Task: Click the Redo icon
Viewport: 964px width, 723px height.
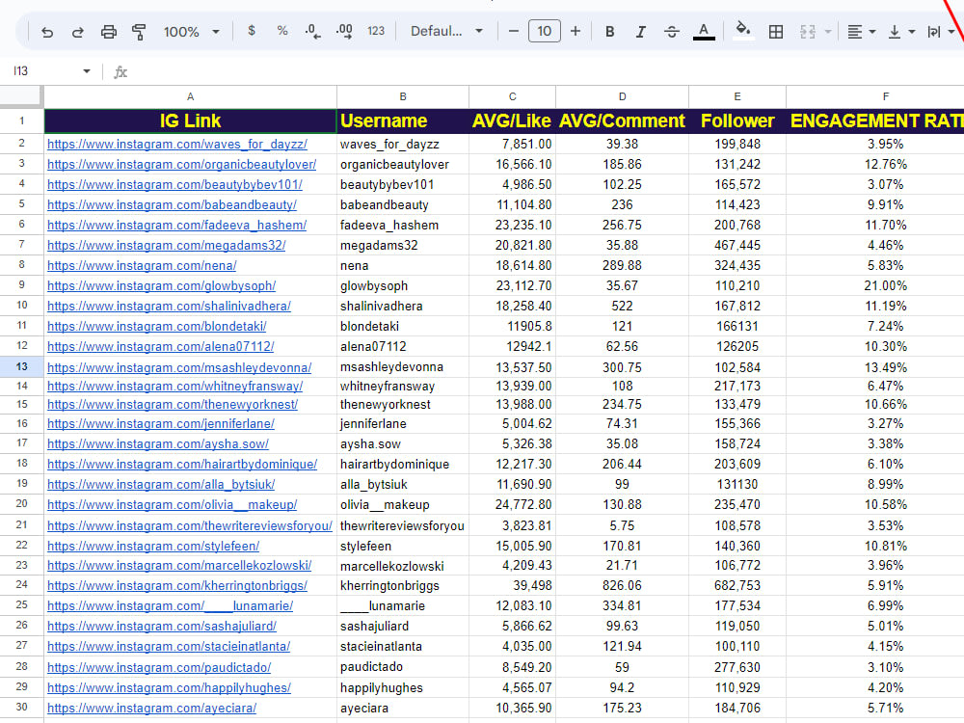Action: coord(78,31)
